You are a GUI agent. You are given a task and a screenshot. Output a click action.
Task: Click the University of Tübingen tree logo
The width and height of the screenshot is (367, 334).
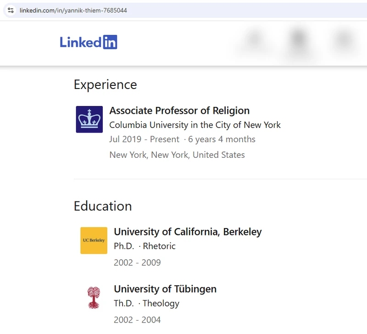tap(94, 298)
